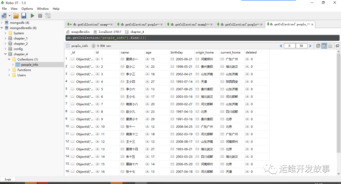Switch to the first examp query tab

pyautogui.click(x=90, y=24)
